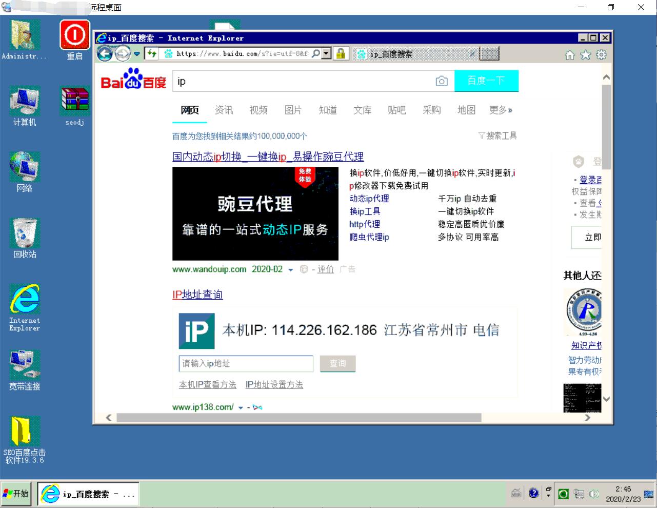
Task: Click the Baidu logo
Action: coord(133,80)
